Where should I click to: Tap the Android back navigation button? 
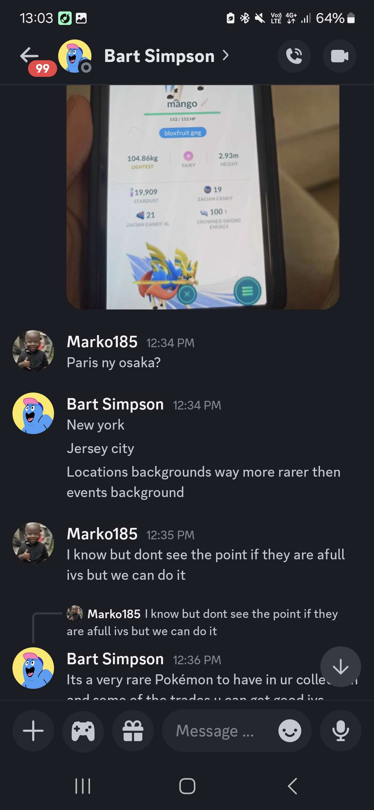tap(292, 786)
